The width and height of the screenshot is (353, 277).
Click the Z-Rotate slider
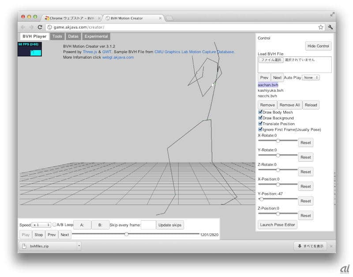[x=278, y=170]
